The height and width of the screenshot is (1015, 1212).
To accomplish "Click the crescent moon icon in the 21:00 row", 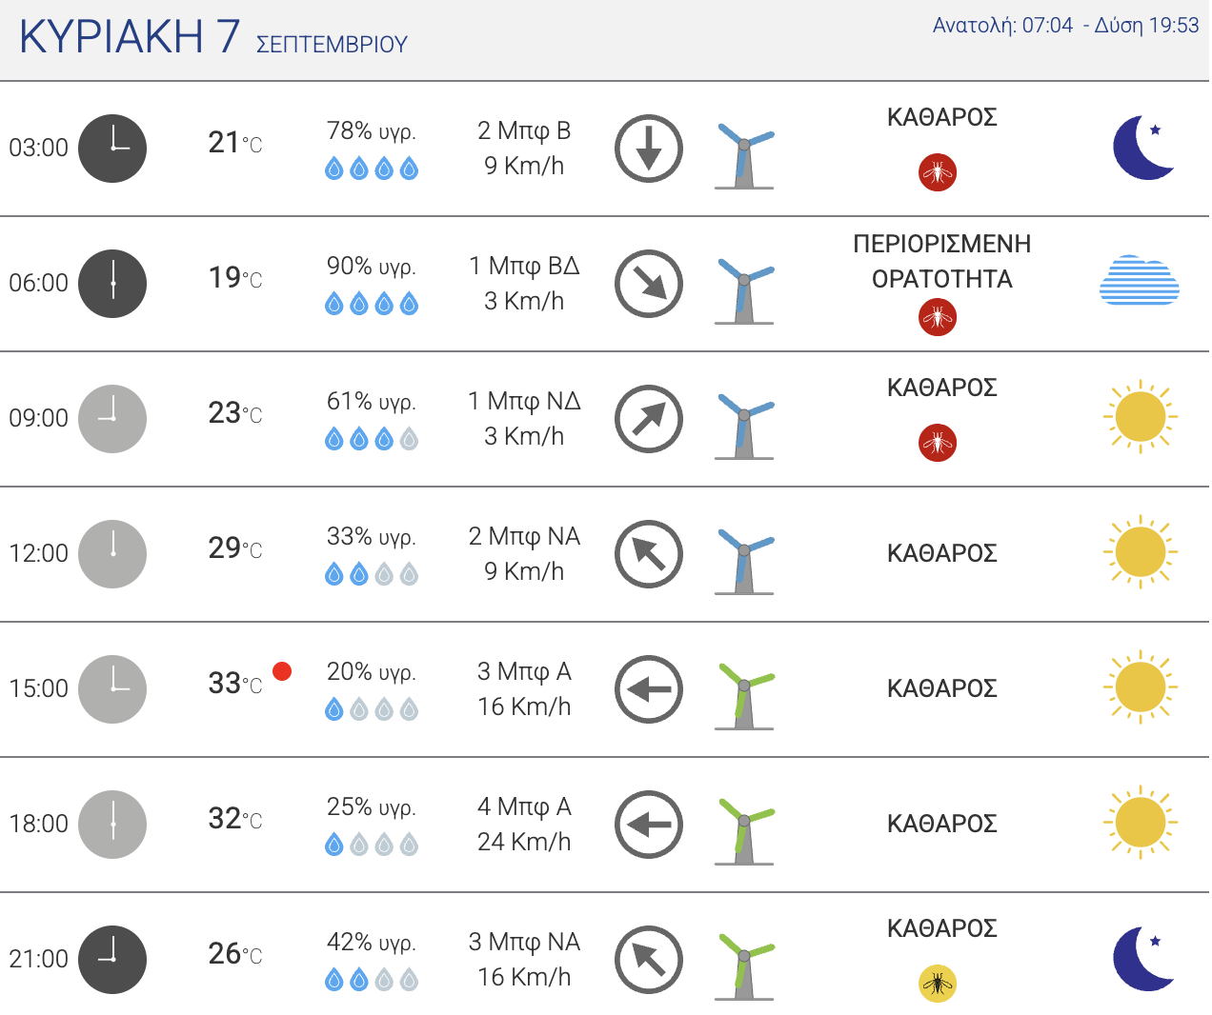I will click(x=1143, y=959).
